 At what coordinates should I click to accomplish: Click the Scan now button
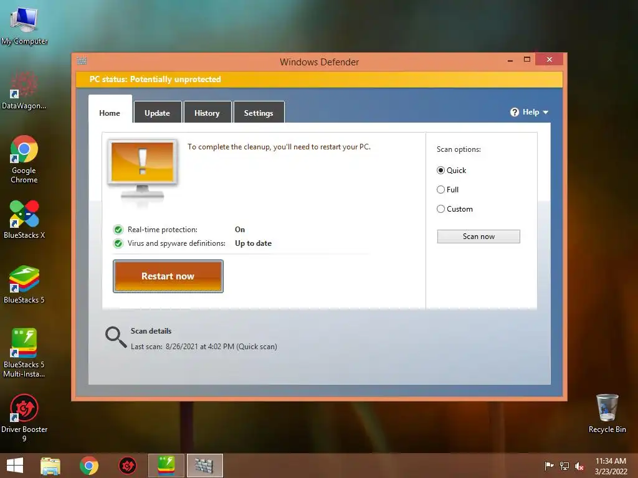tap(478, 237)
